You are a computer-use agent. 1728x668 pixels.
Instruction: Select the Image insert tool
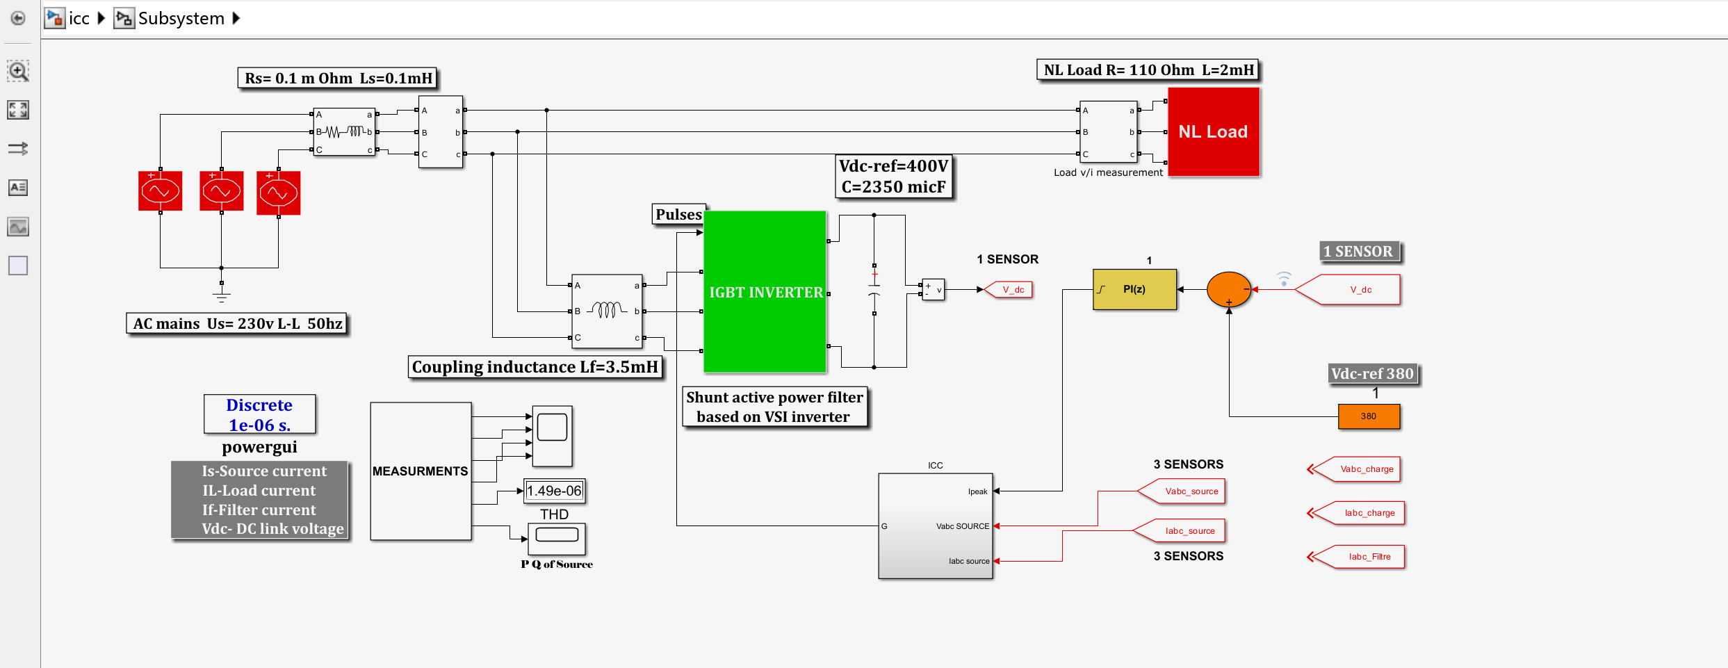18,227
